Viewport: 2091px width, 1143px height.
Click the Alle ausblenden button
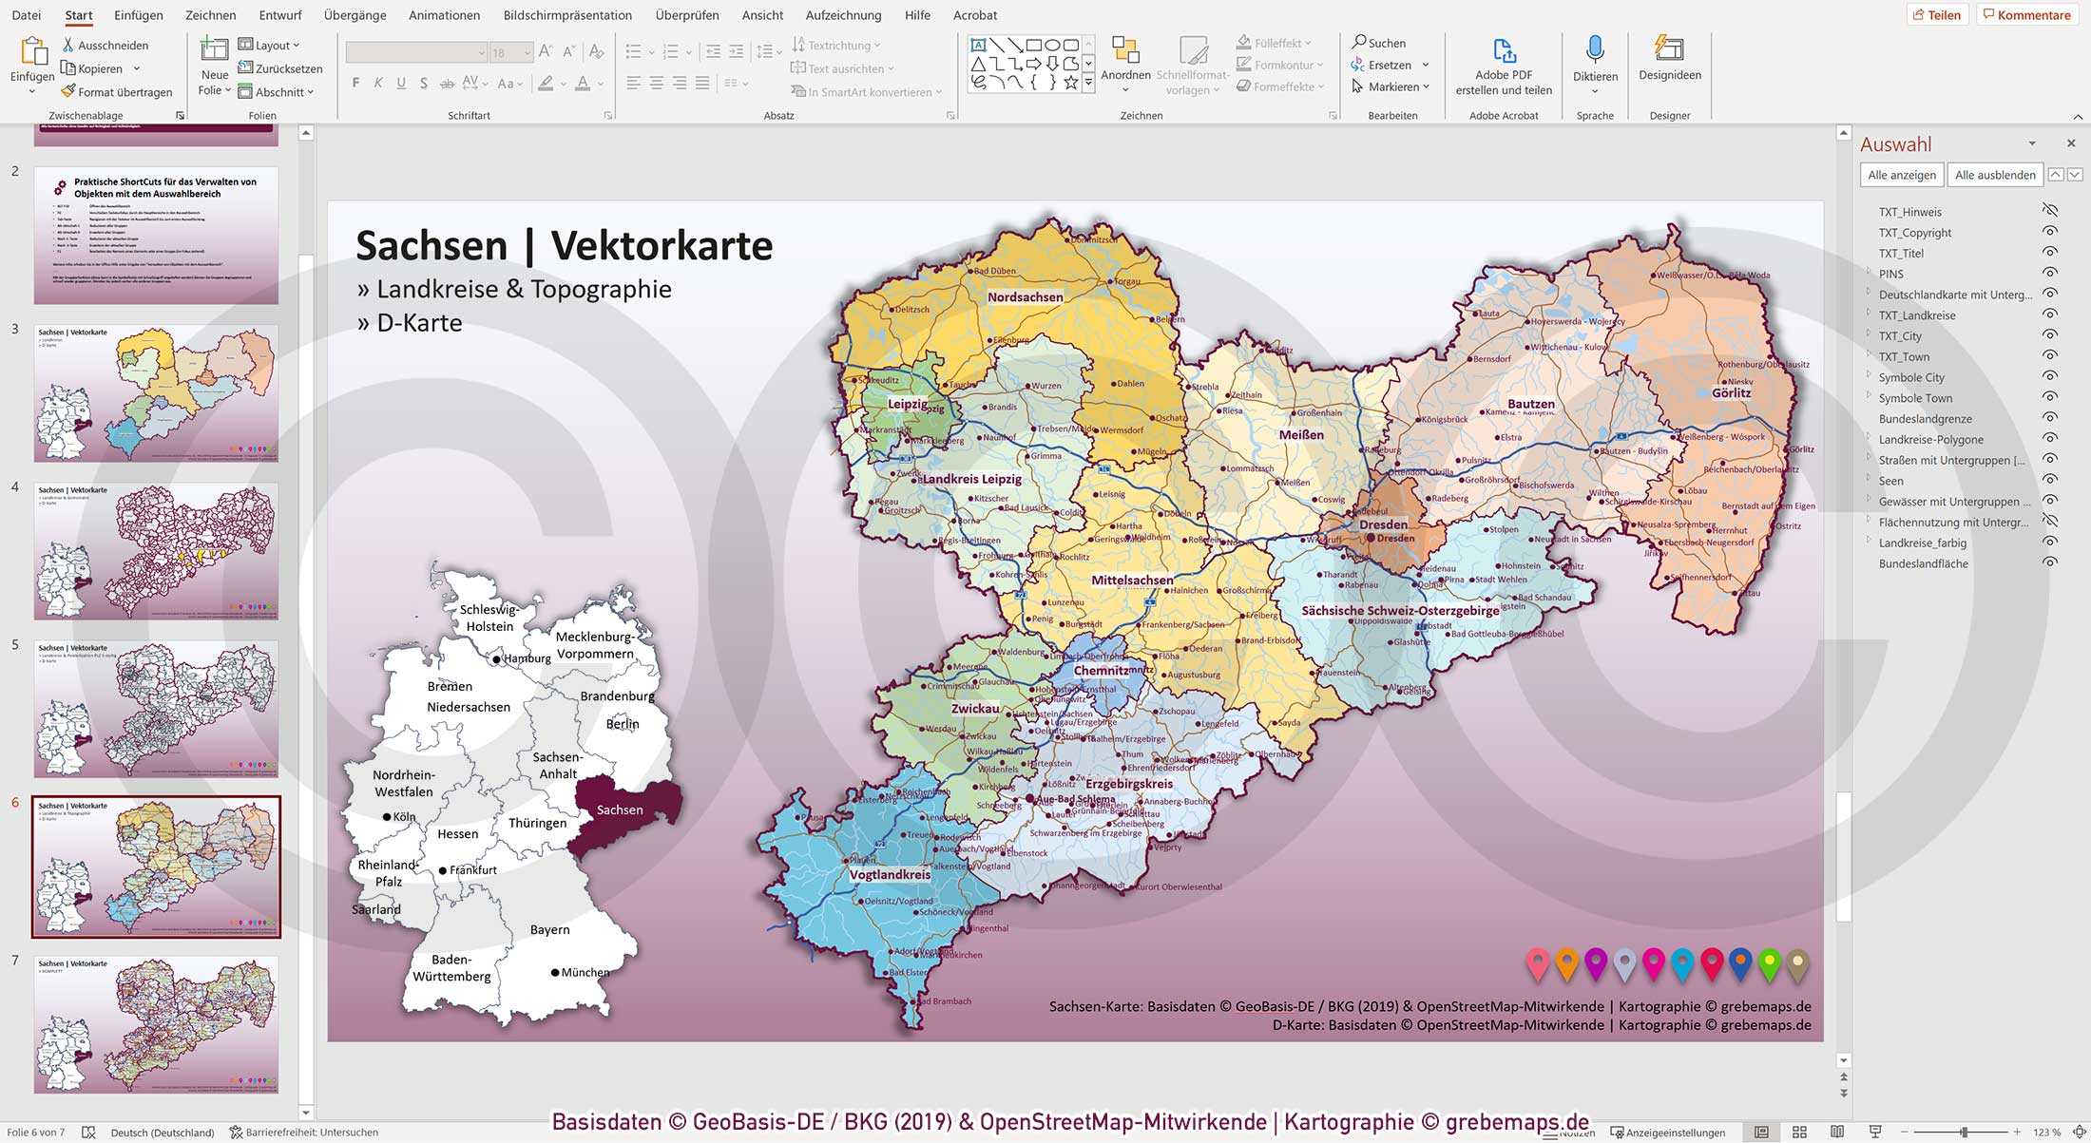point(1994,174)
